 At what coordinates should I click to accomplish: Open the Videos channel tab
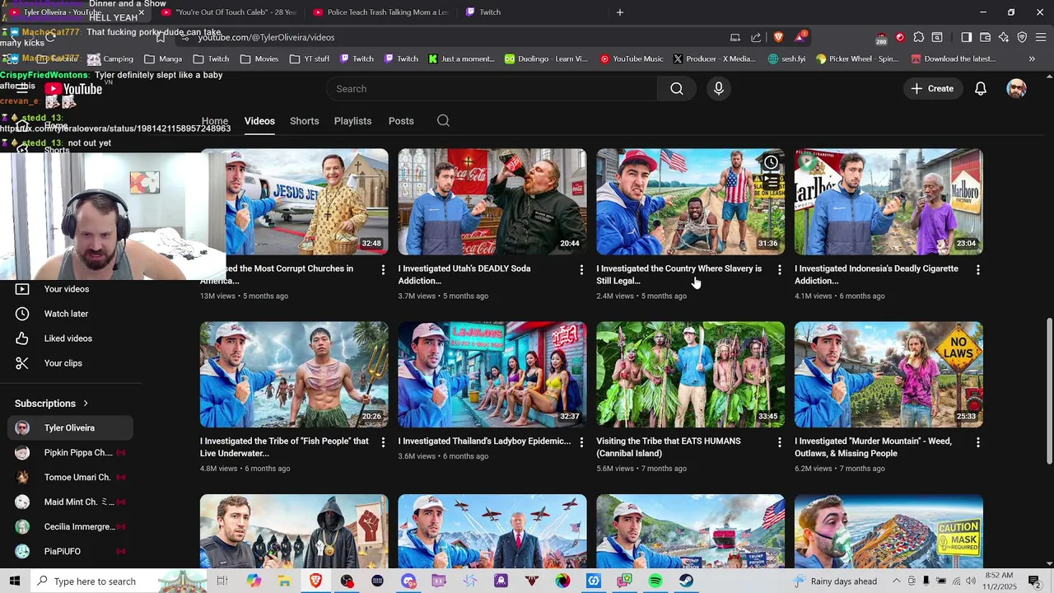pos(259,121)
